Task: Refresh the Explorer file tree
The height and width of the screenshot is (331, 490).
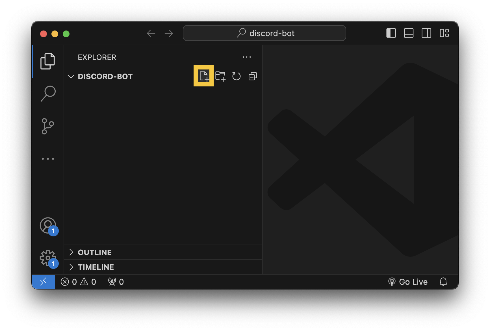Action: [236, 76]
